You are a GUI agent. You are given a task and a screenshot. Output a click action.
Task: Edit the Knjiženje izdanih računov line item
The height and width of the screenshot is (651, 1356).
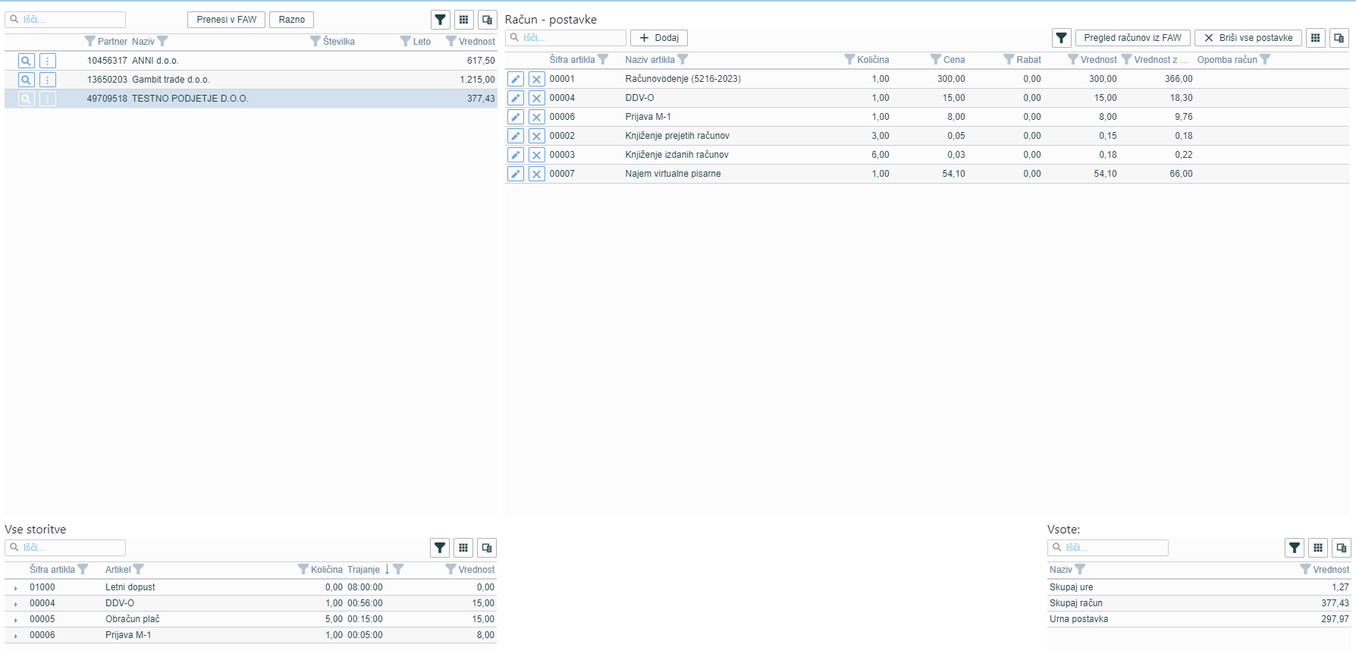click(516, 155)
